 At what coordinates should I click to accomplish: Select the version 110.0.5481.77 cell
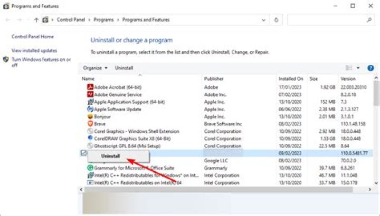point(354,153)
